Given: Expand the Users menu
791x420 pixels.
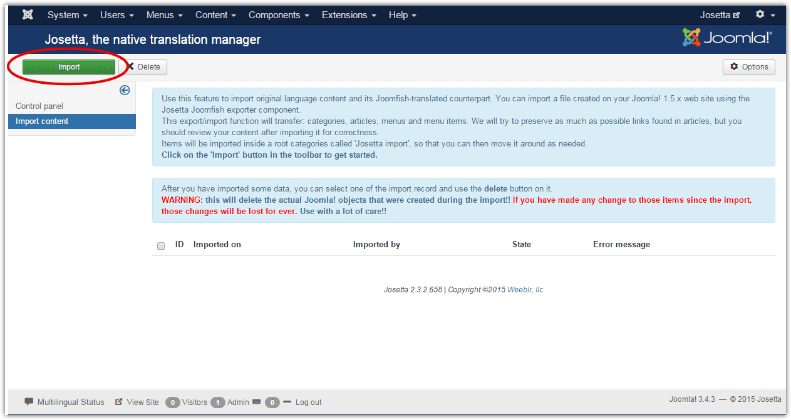Looking at the screenshot, I should tap(117, 15).
